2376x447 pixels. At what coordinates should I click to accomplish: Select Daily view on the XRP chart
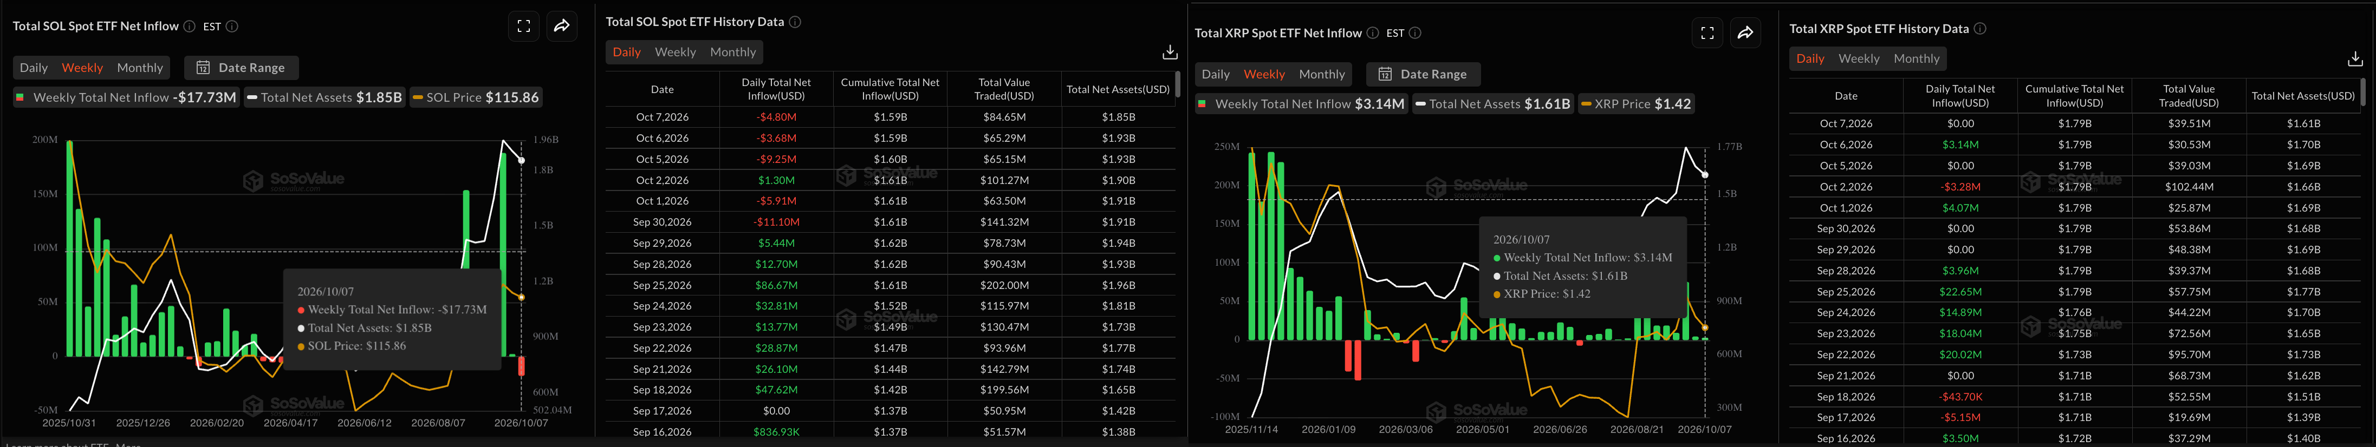[1215, 75]
